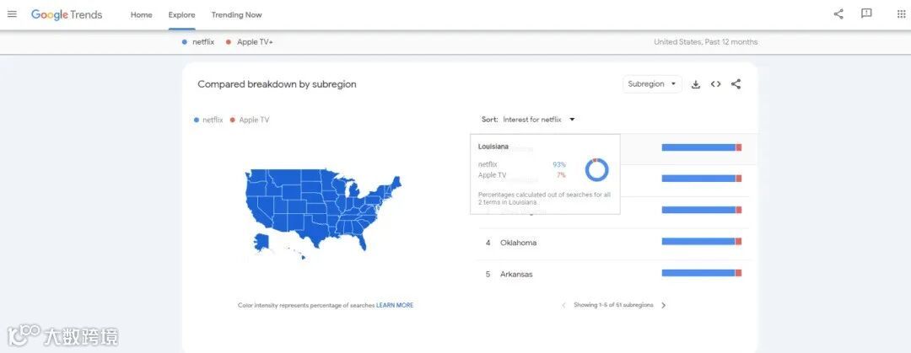The width and height of the screenshot is (911, 353).
Task: Go to previous page of subregions
Action: click(x=563, y=305)
